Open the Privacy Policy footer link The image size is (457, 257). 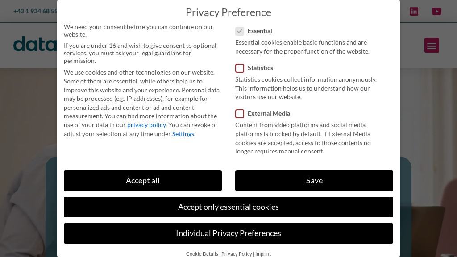coord(237,254)
